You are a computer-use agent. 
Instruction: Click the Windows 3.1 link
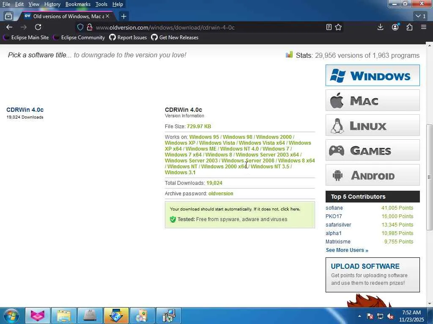pyautogui.click(x=180, y=173)
